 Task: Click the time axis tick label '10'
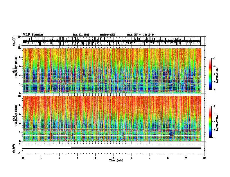coord(204,158)
